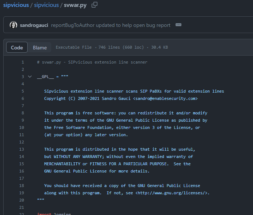The height and width of the screenshot is (215, 253).
Task: Select line number 9
Action: point(23,120)
